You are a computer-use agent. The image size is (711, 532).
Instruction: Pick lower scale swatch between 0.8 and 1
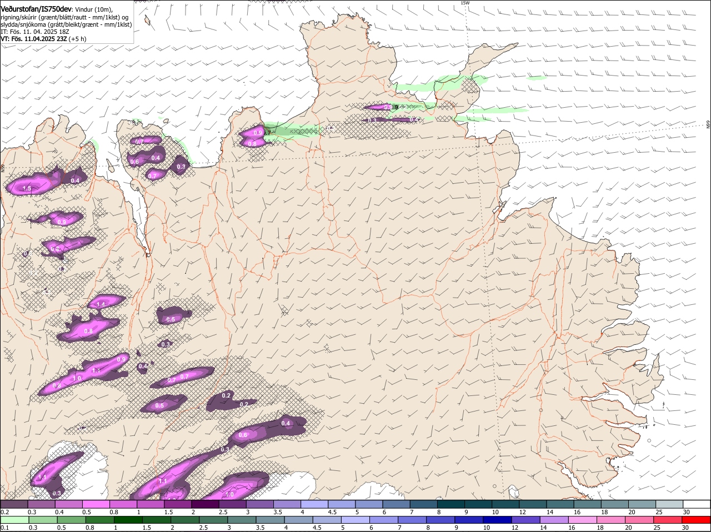click(99, 520)
